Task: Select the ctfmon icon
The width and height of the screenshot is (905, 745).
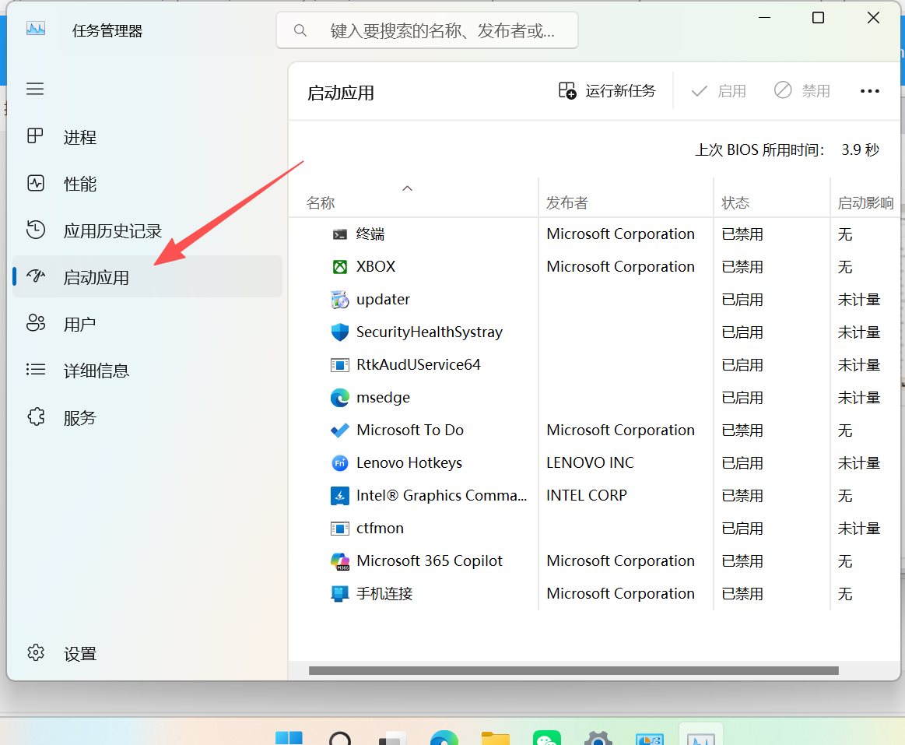Action: pyautogui.click(x=340, y=529)
